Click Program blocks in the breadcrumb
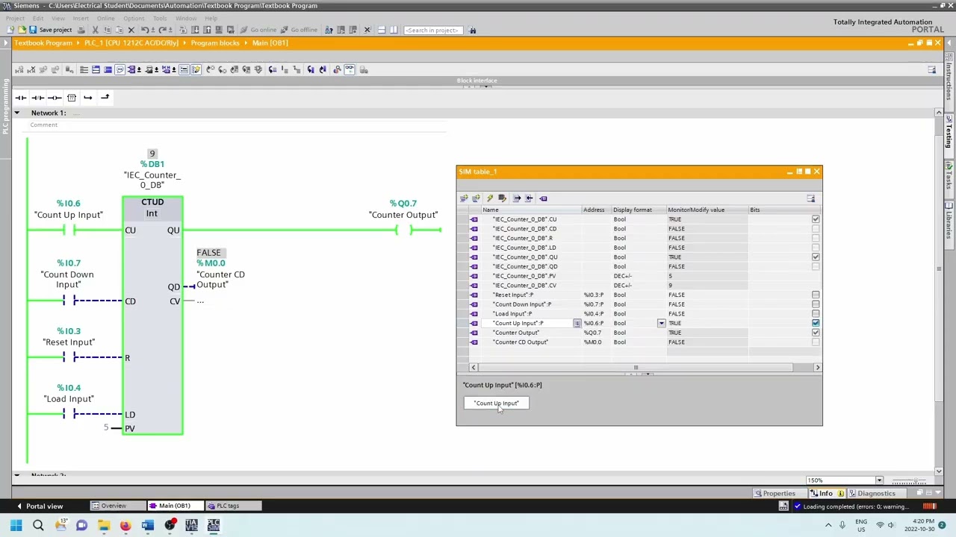Viewport: 956px width, 537px height. (214, 43)
